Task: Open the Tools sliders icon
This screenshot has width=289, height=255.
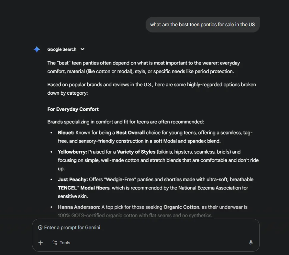Action: [x=55, y=243]
